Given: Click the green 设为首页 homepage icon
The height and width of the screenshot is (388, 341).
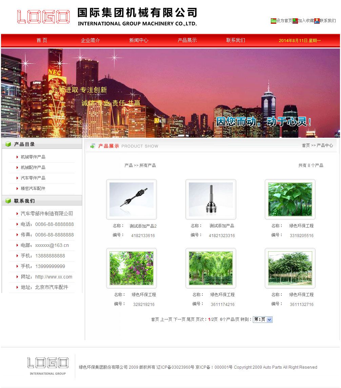Looking at the screenshot, I should [x=273, y=21].
